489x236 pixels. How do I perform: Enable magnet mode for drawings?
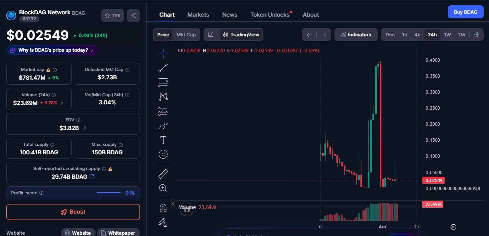[163, 207]
